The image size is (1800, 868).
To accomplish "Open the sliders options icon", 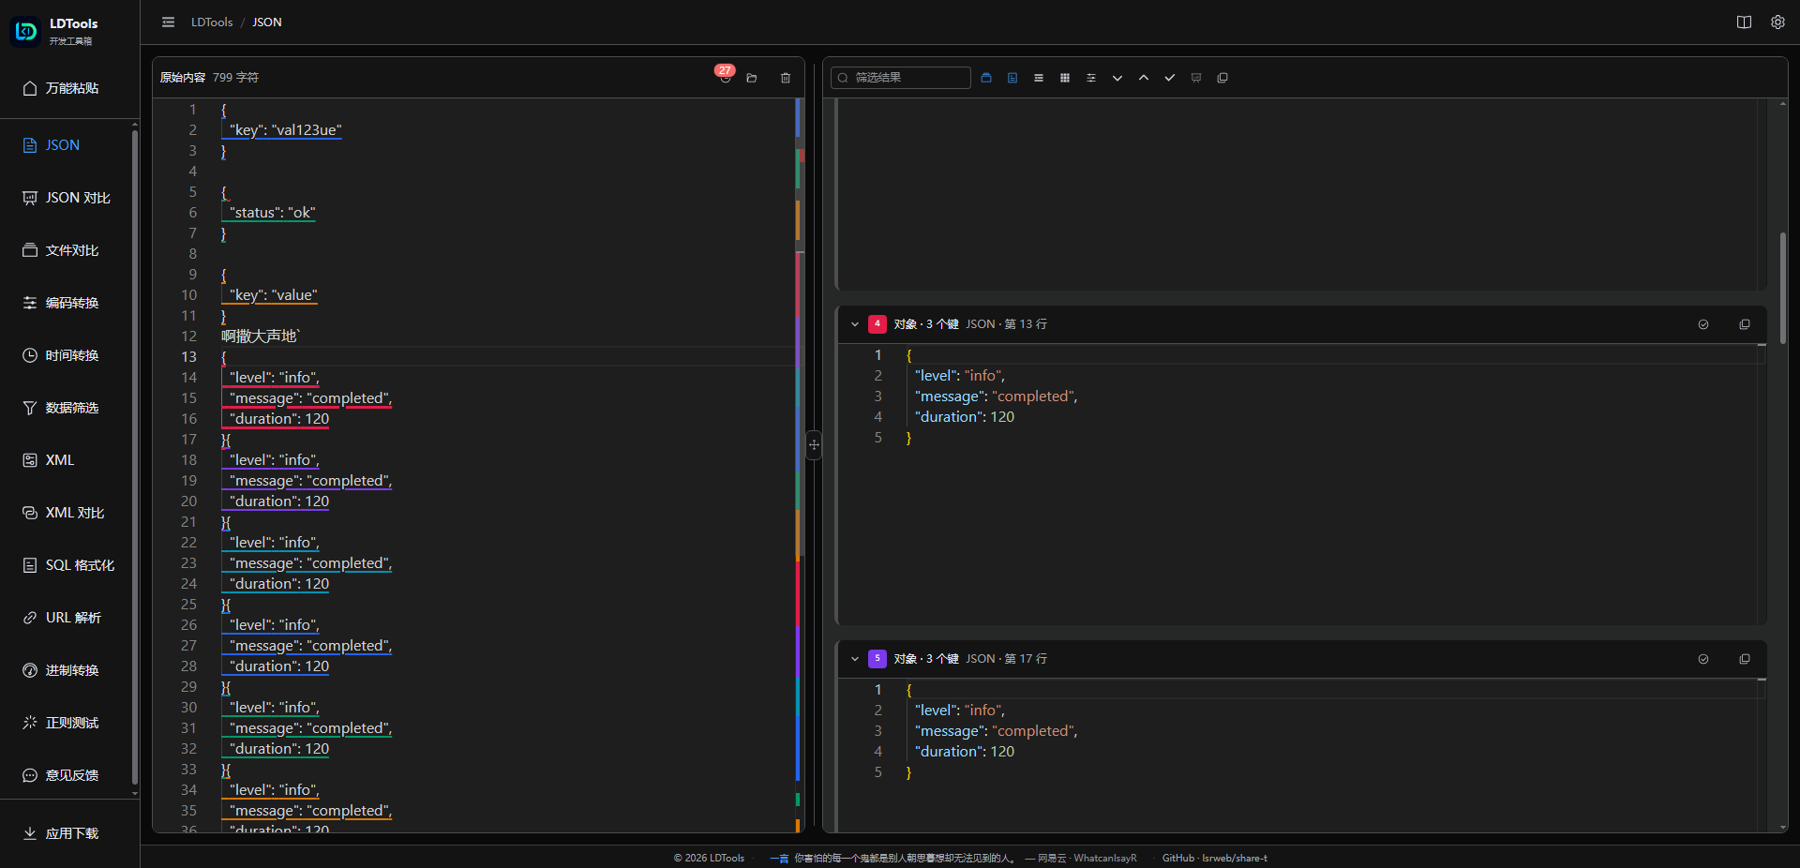I will pos(1091,78).
